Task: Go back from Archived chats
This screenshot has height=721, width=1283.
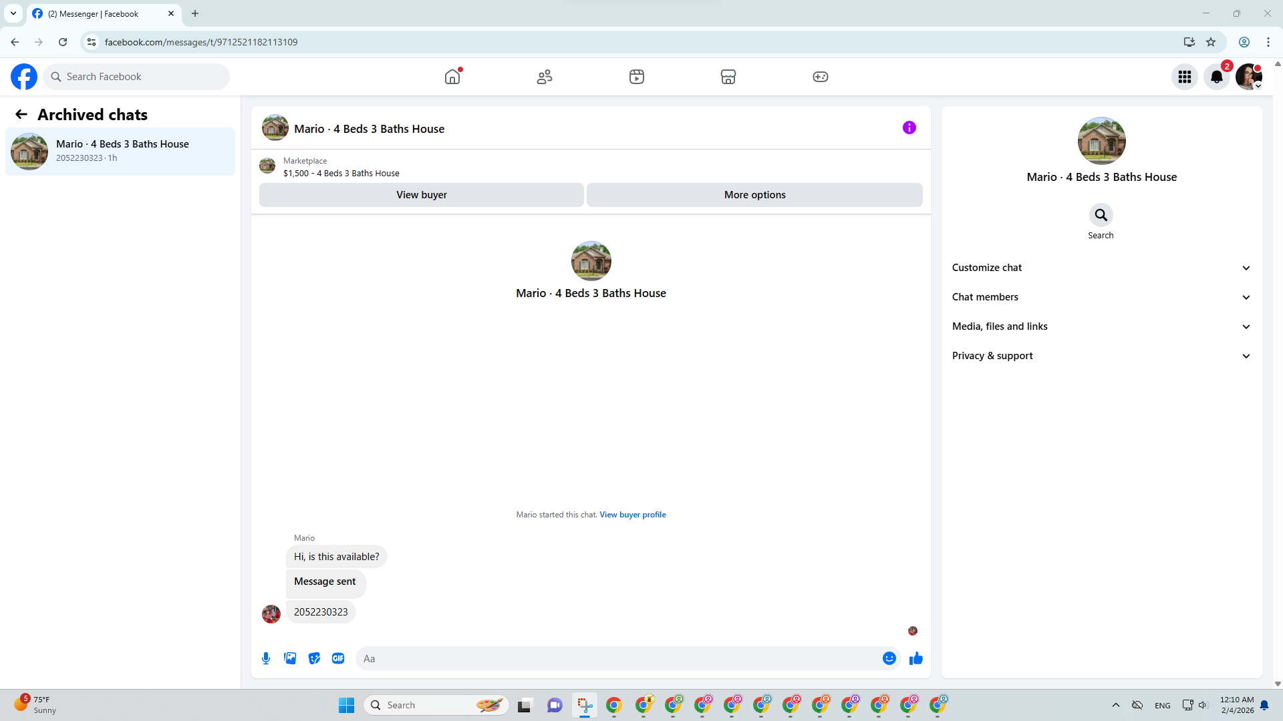Action: tap(21, 115)
